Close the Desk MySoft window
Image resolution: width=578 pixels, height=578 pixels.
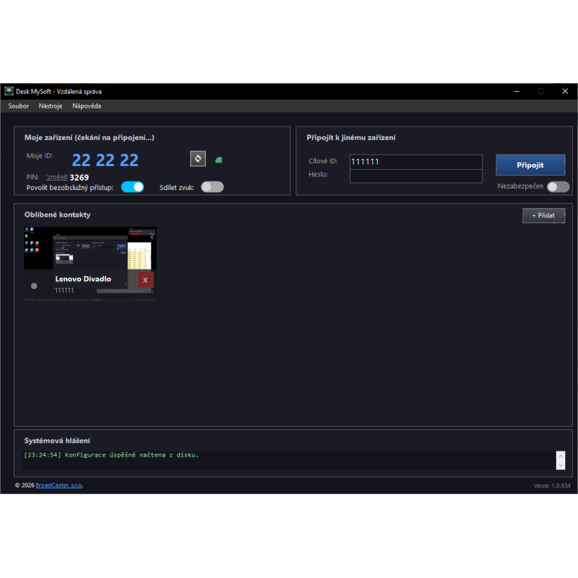click(x=565, y=91)
